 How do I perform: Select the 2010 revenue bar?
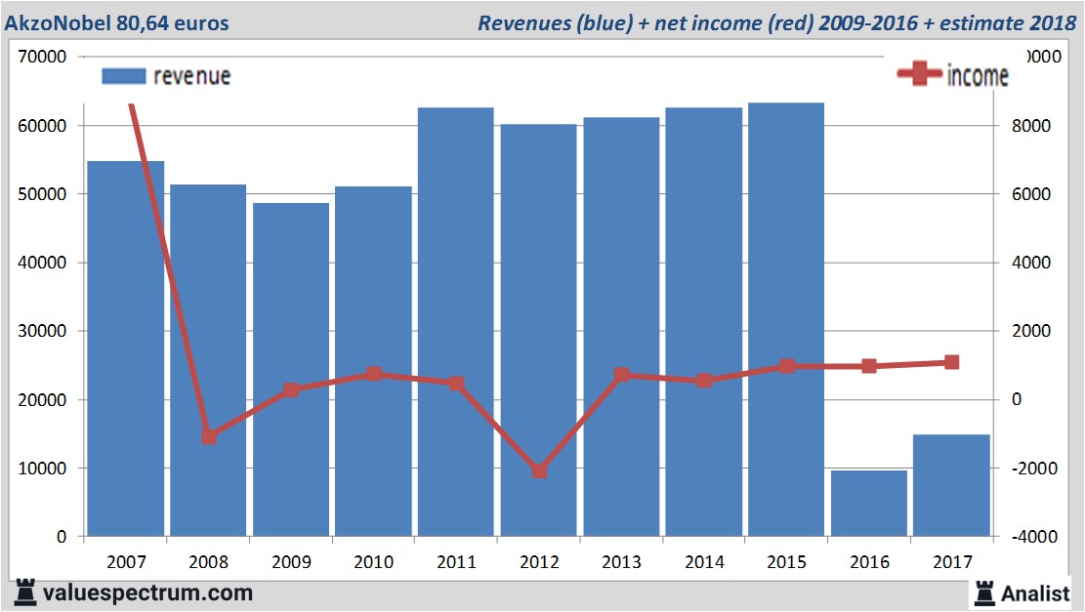pos(374,361)
